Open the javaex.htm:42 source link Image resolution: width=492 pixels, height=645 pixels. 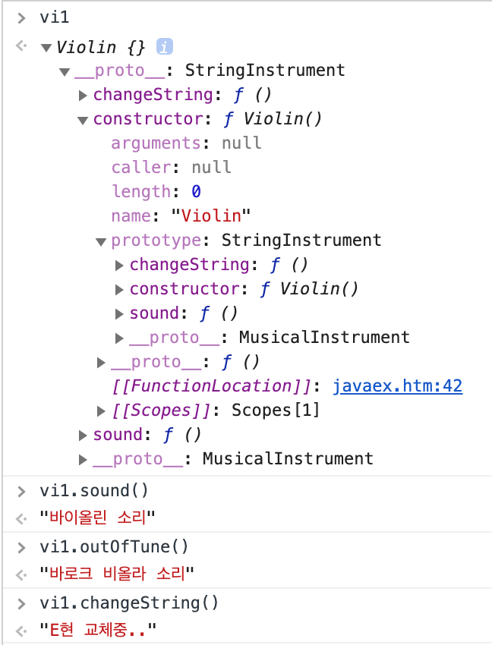tap(397, 386)
